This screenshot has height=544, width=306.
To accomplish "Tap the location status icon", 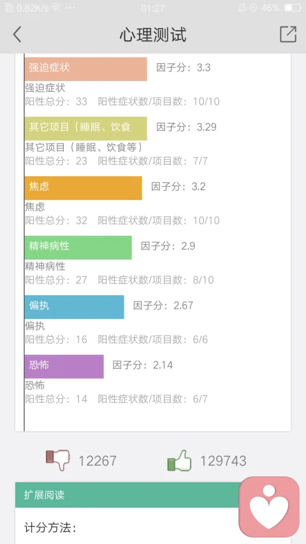I will coord(253,8).
